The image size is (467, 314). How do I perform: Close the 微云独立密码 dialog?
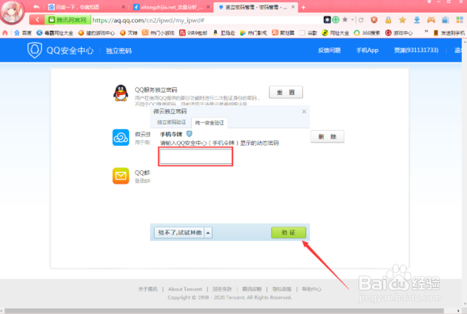(304, 111)
